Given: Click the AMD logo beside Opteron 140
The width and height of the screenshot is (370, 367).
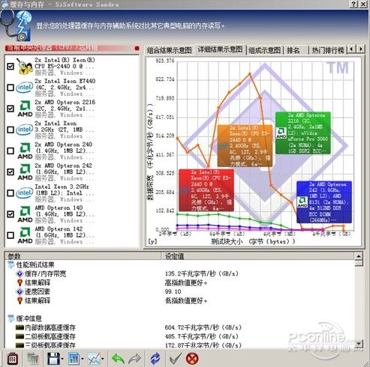Looking at the screenshot, I should point(25,214).
